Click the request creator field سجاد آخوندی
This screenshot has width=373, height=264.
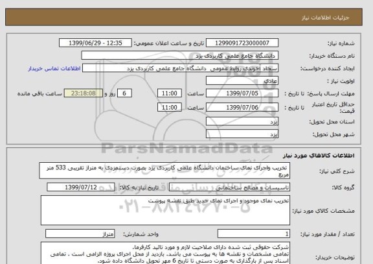click(x=180, y=68)
